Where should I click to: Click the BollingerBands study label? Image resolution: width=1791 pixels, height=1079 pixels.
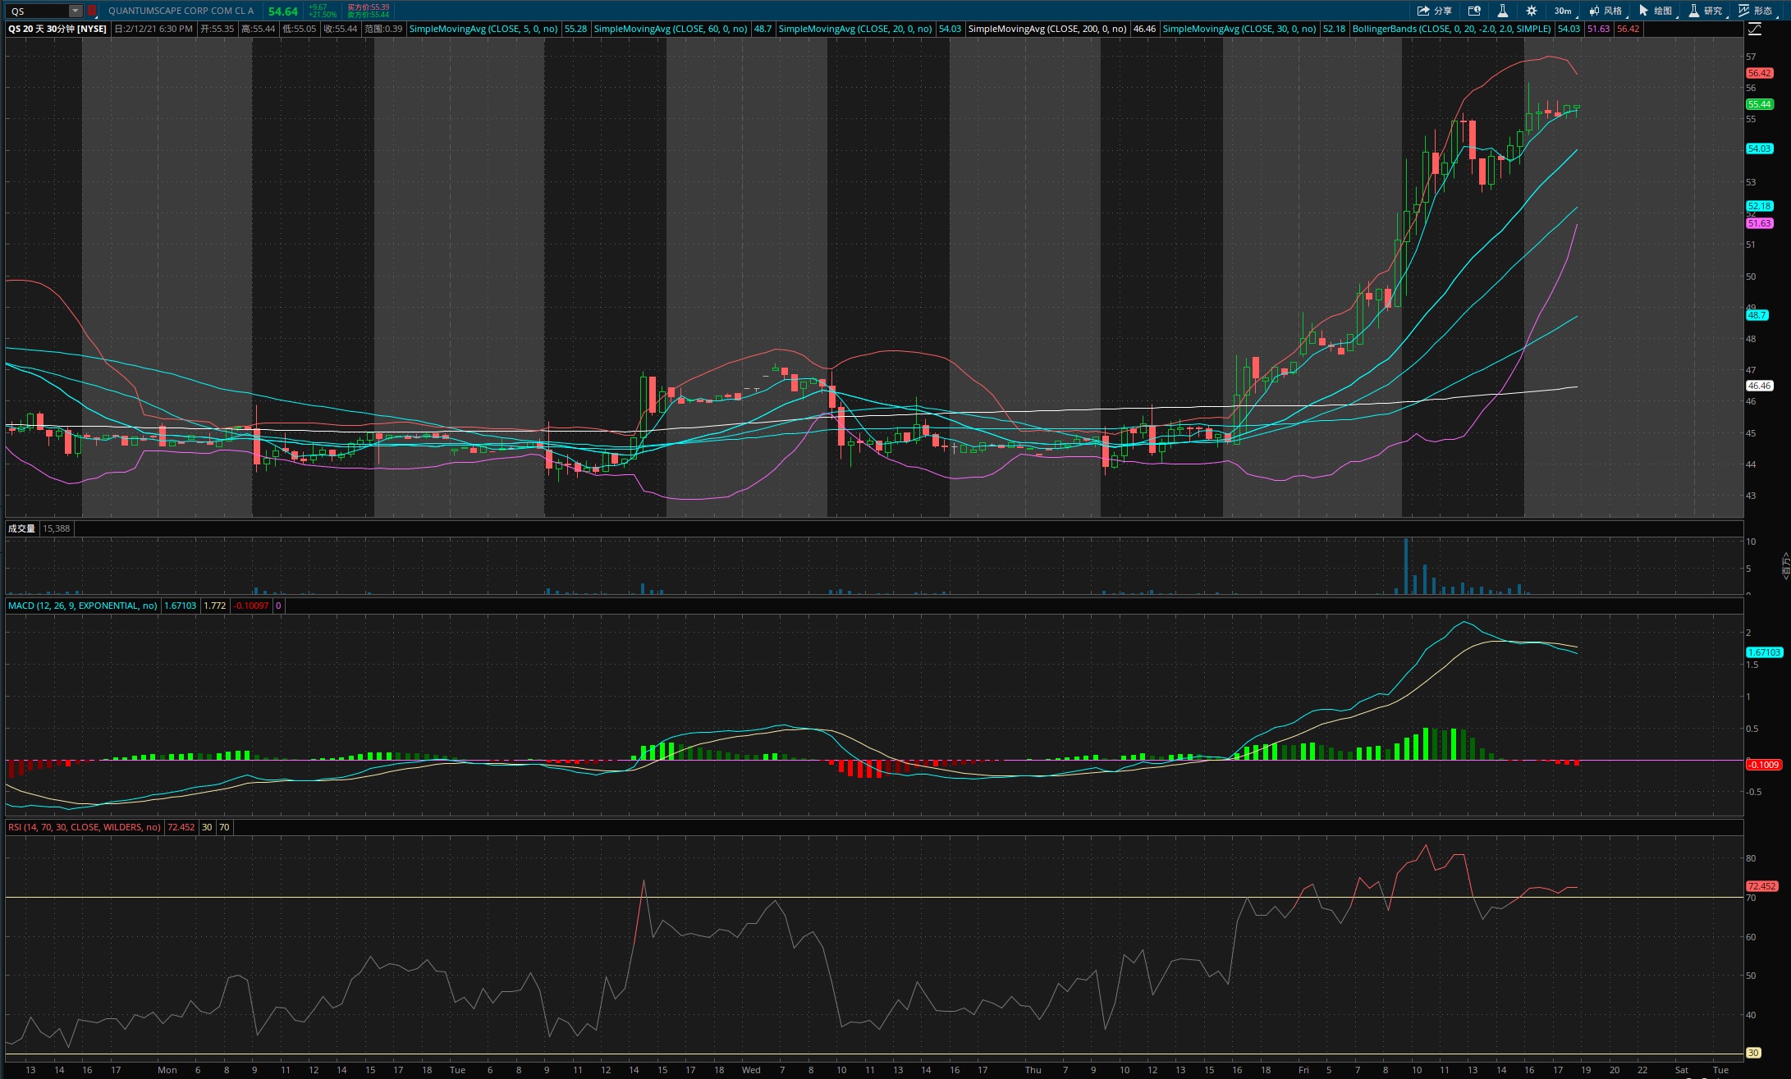(1451, 29)
